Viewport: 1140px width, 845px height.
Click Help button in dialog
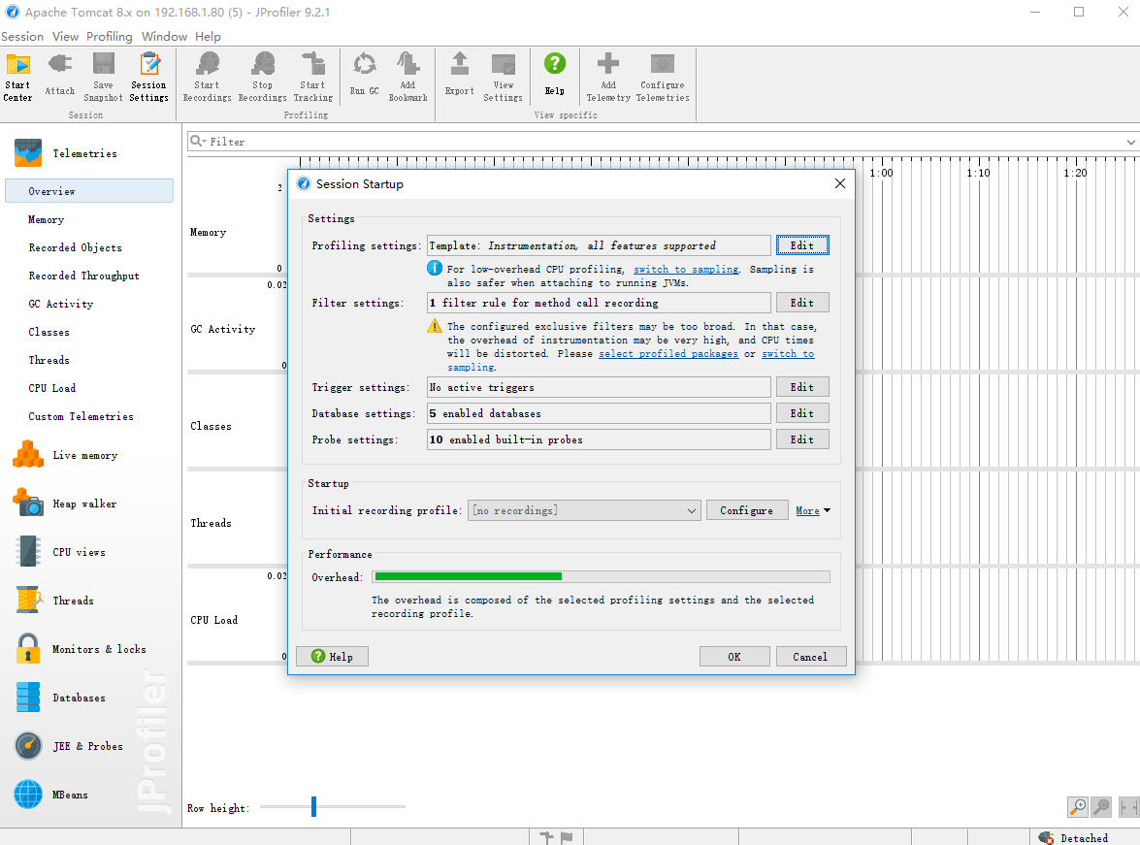pyautogui.click(x=332, y=657)
